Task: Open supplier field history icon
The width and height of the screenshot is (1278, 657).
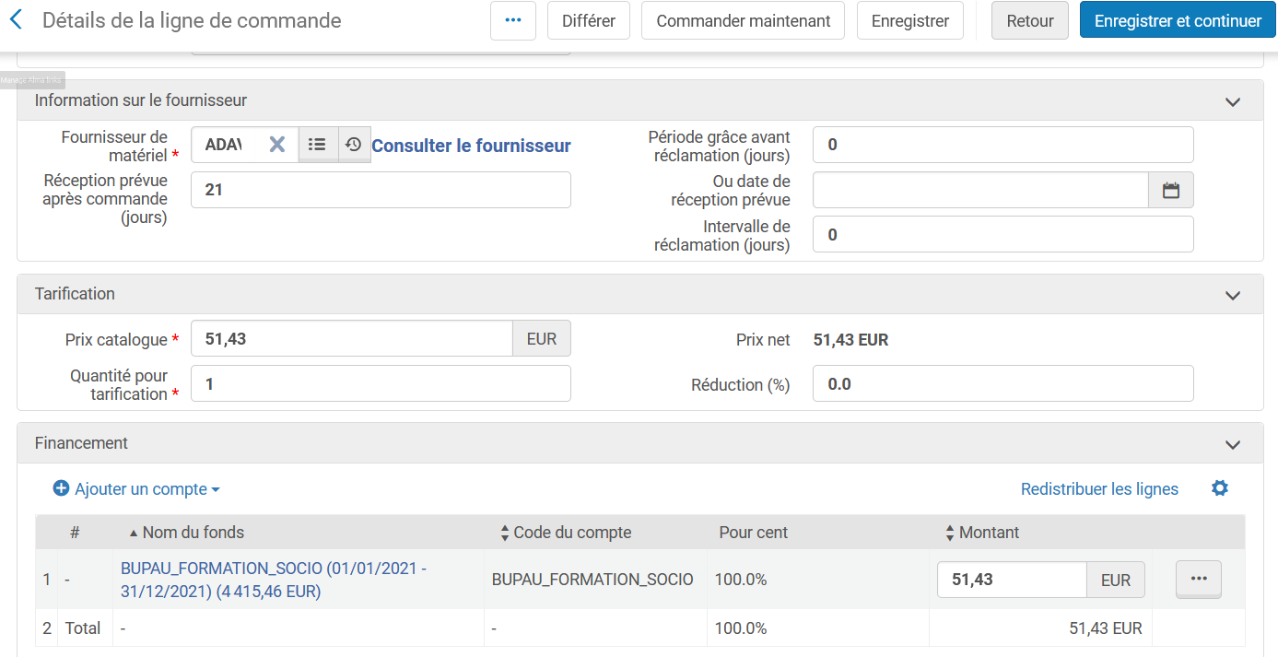Action: 354,145
